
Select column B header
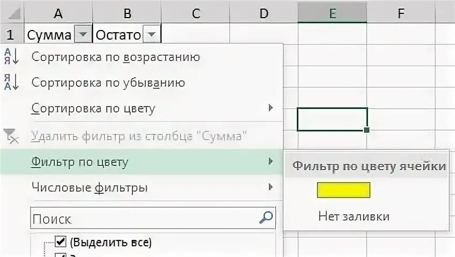coord(127,13)
